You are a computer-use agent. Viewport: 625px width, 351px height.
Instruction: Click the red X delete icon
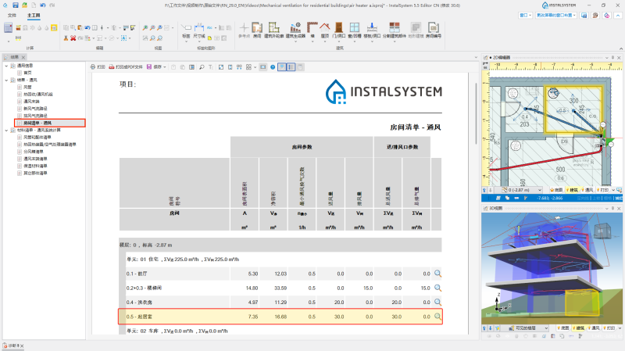73,38
